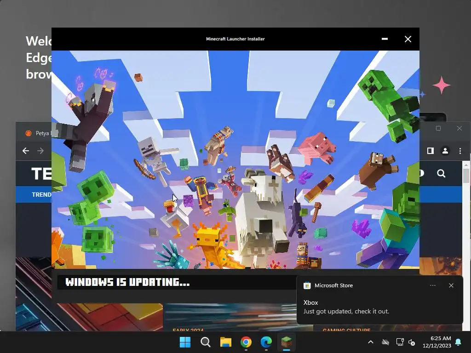Screen dimensions: 471x353
Task: Open File Explorer from taskbar
Action: pos(225,342)
